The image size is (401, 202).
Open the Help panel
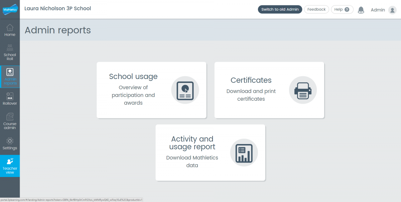pyautogui.click(x=342, y=9)
